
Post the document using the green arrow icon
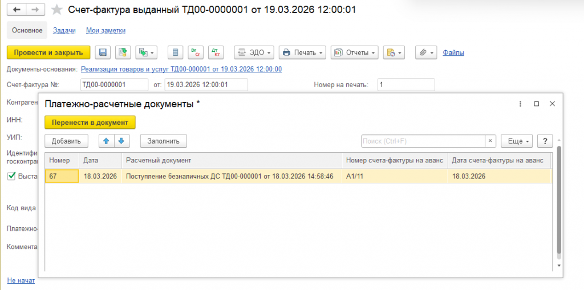point(123,52)
